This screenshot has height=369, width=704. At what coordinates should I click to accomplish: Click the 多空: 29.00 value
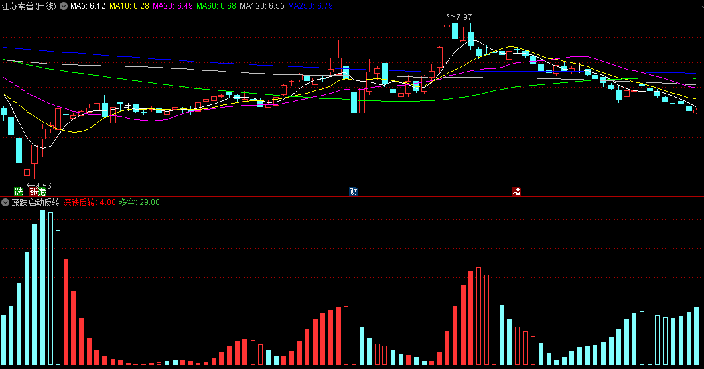[139, 202]
